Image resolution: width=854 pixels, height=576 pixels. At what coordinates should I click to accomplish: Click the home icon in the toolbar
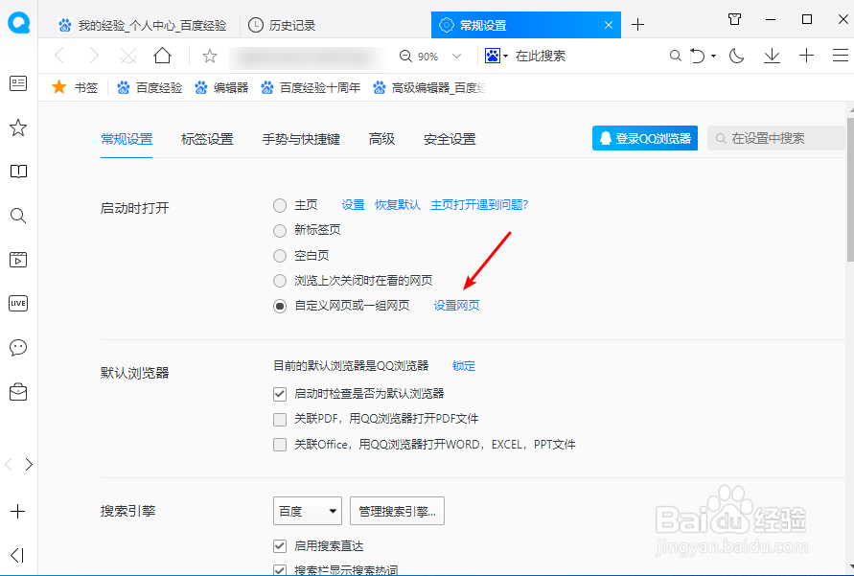click(x=161, y=56)
